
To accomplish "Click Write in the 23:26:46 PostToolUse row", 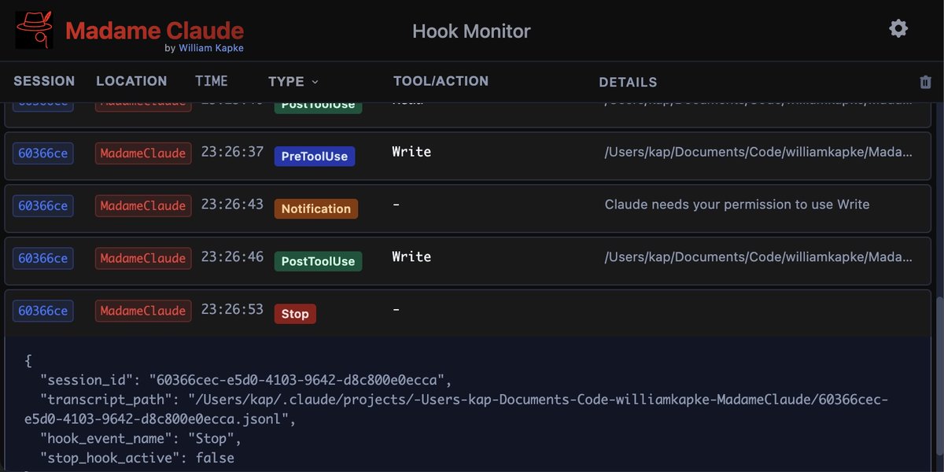I will pyautogui.click(x=411, y=256).
